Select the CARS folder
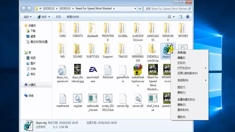Screen dimensions: 235x132 tap(62, 30)
